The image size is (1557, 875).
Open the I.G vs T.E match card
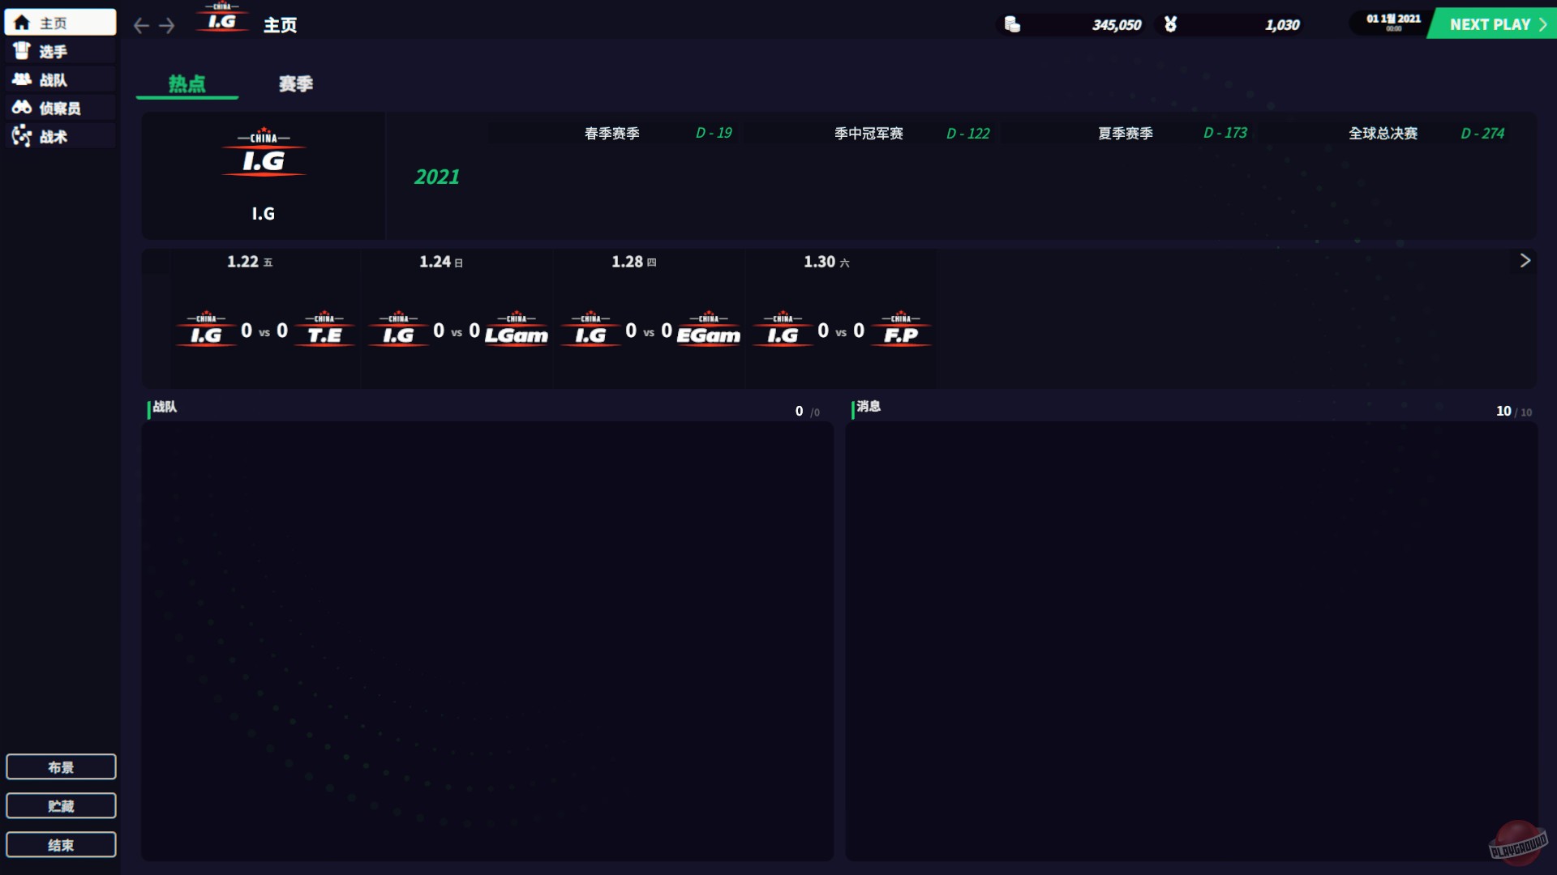coord(264,331)
